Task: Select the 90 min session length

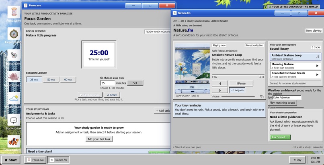Action: click(68, 80)
